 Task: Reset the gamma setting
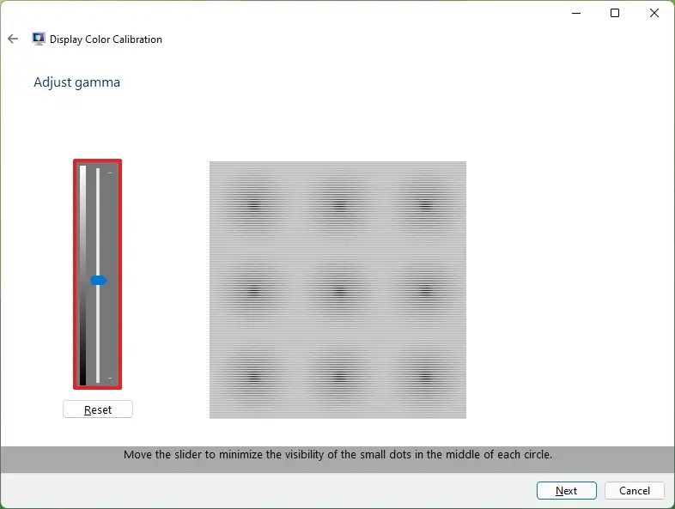(x=98, y=409)
